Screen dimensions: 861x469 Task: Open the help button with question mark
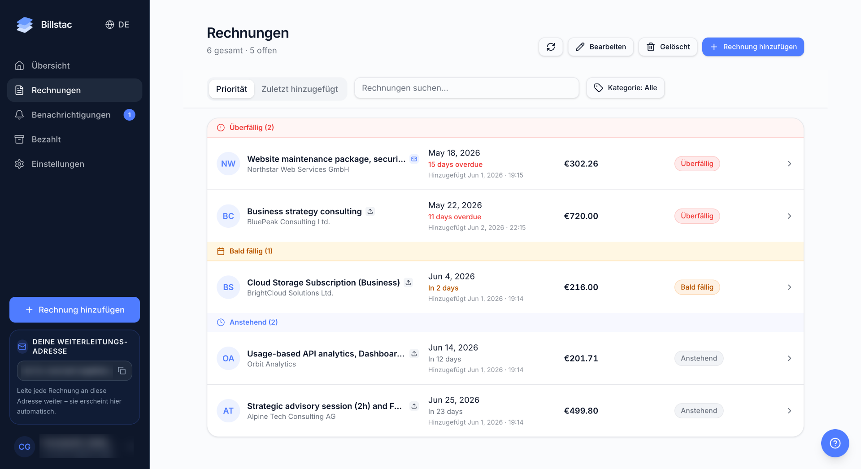835,443
